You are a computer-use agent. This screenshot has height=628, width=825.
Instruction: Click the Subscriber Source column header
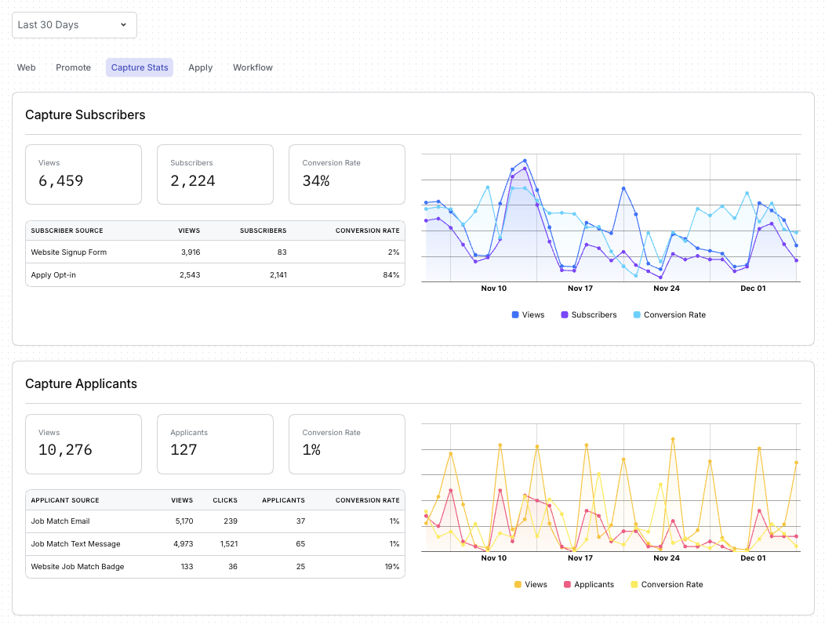67,231
